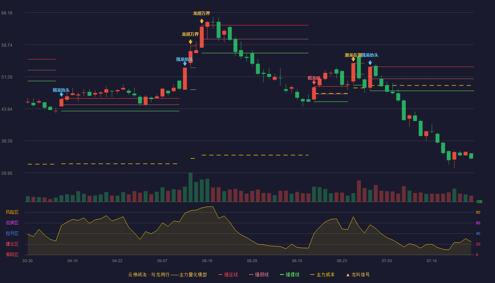Toggle the 强压线 legend series
This screenshot has width=495, height=283.
point(228,275)
